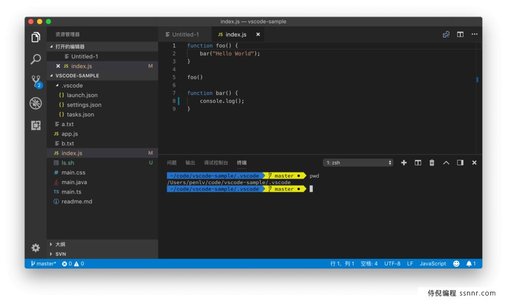507x301 pixels.
Task: Click the open changes icon in editor toolbar
Action: click(446, 34)
